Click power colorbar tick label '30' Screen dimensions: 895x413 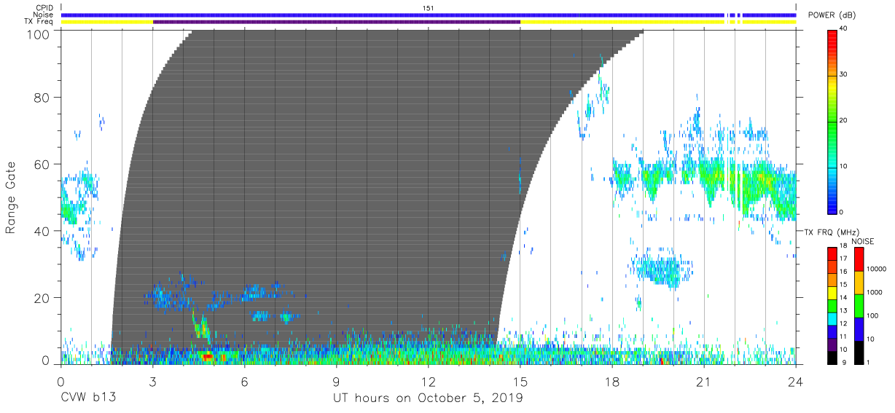[x=843, y=75]
